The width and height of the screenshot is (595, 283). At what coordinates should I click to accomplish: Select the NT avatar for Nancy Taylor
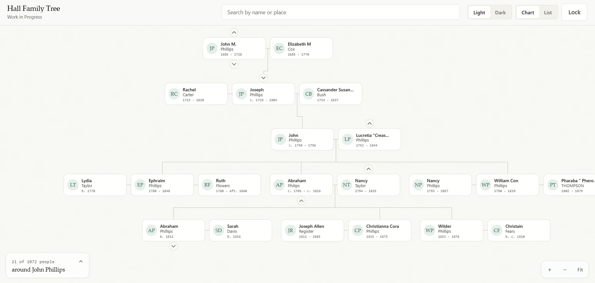point(346,185)
